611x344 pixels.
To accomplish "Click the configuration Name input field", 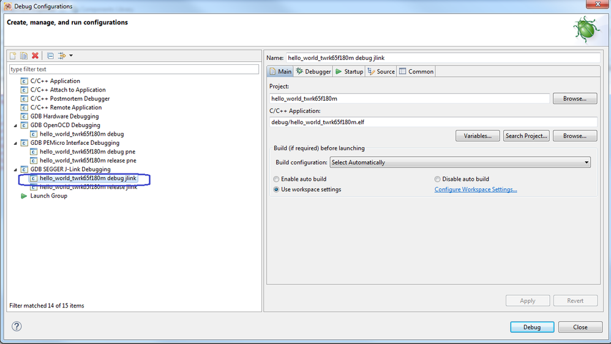I will 443,58.
